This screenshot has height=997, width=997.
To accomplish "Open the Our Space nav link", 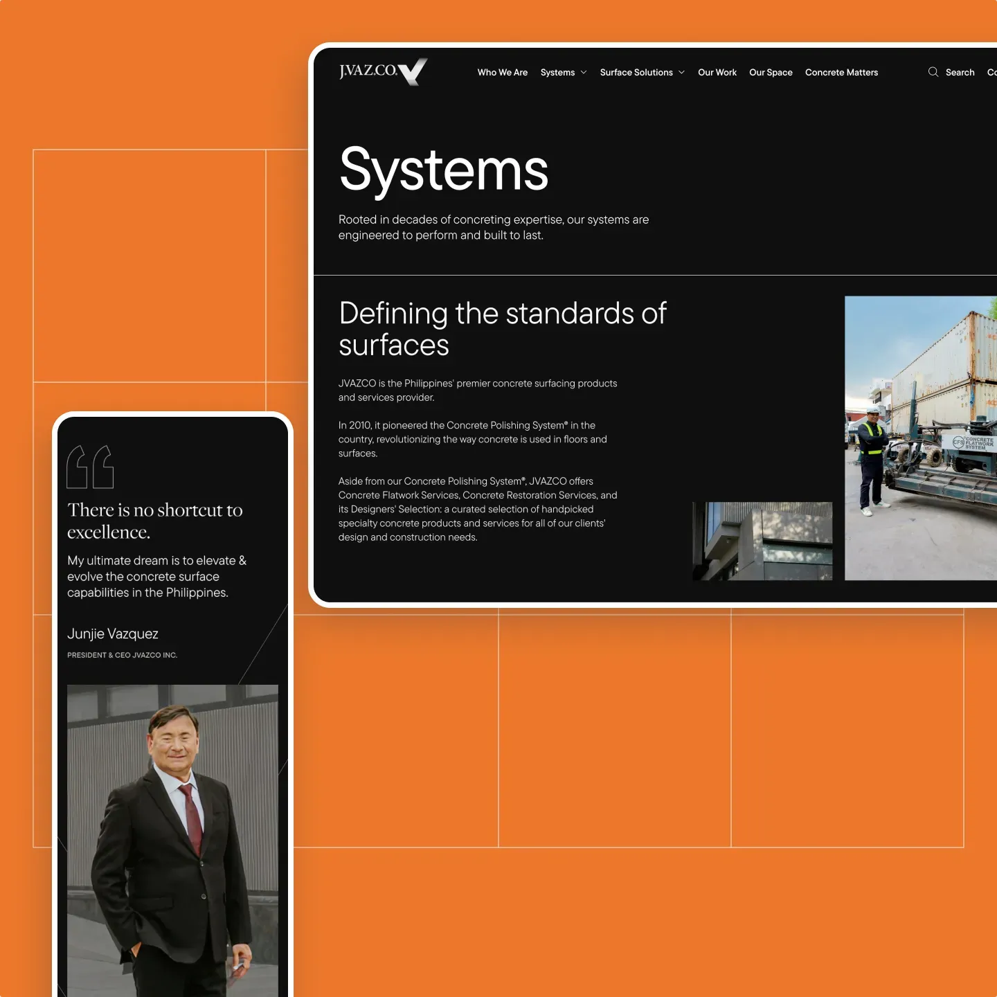I will tap(770, 73).
